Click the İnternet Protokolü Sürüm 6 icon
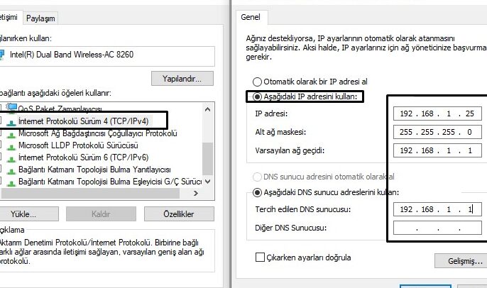The image size is (487, 288). pyautogui.click(x=11, y=158)
